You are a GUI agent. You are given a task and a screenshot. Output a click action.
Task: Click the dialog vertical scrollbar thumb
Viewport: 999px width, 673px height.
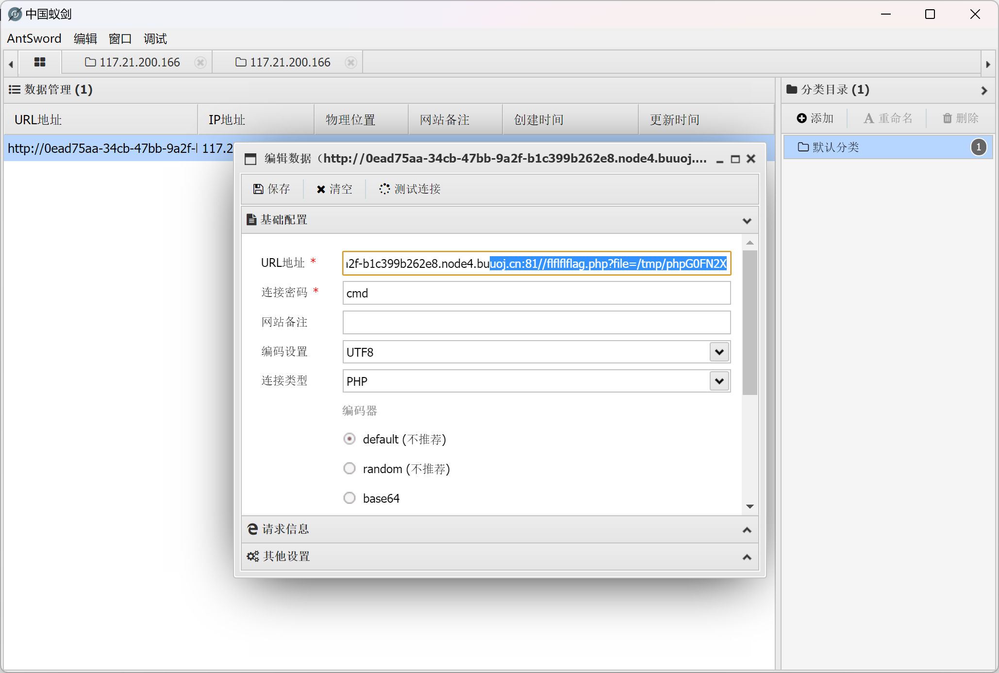tap(750, 323)
